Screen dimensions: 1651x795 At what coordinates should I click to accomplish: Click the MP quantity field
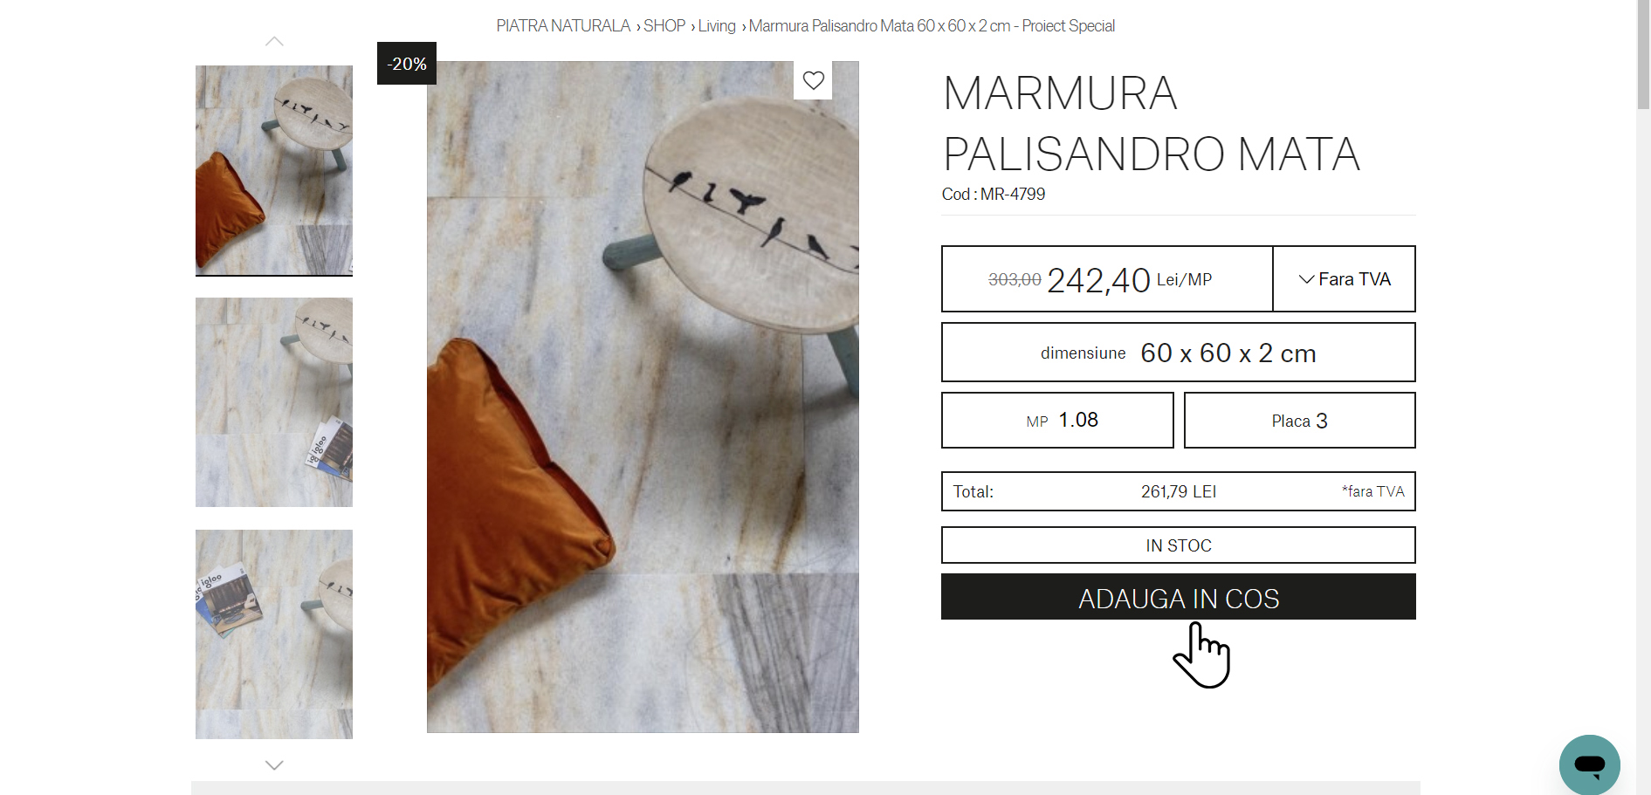click(x=1057, y=421)
